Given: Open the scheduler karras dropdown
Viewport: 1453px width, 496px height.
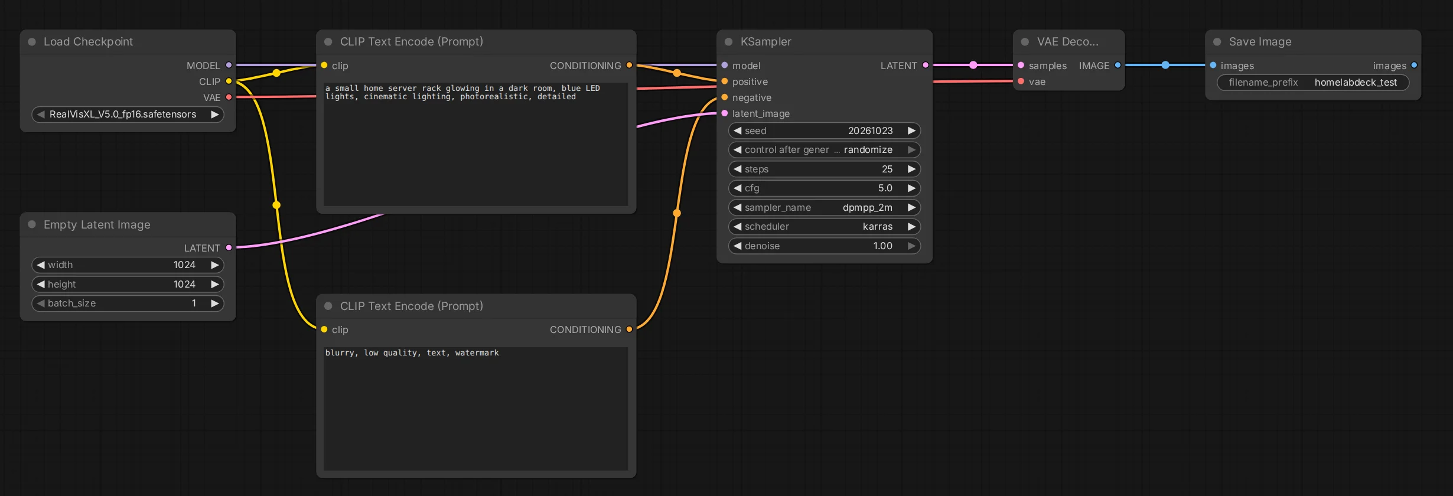Looking at the screenshot, I should [825, 227].
